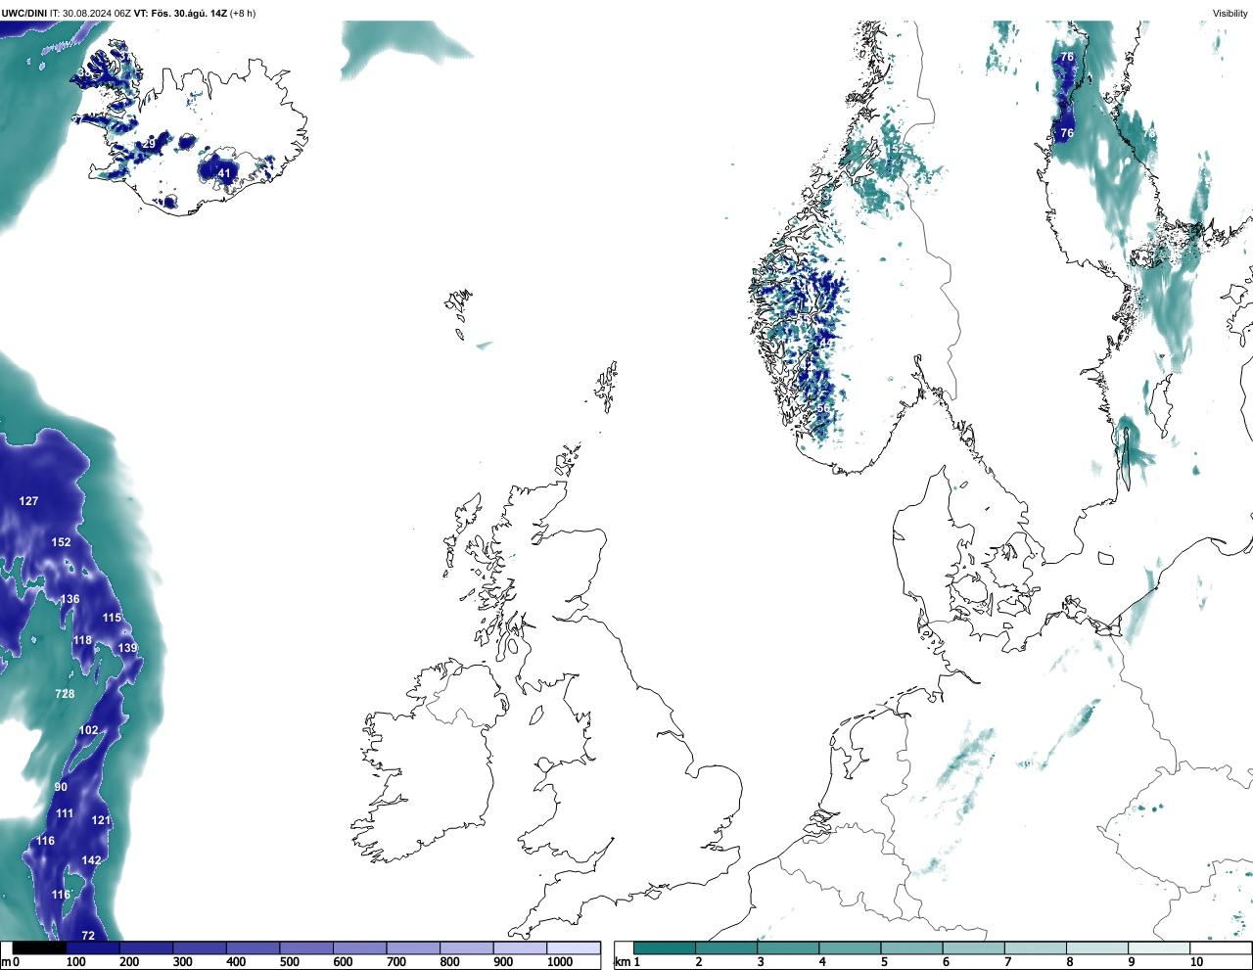Click the '500' tick label on legend
The image size is (1253, 970).
click(290, 962)
